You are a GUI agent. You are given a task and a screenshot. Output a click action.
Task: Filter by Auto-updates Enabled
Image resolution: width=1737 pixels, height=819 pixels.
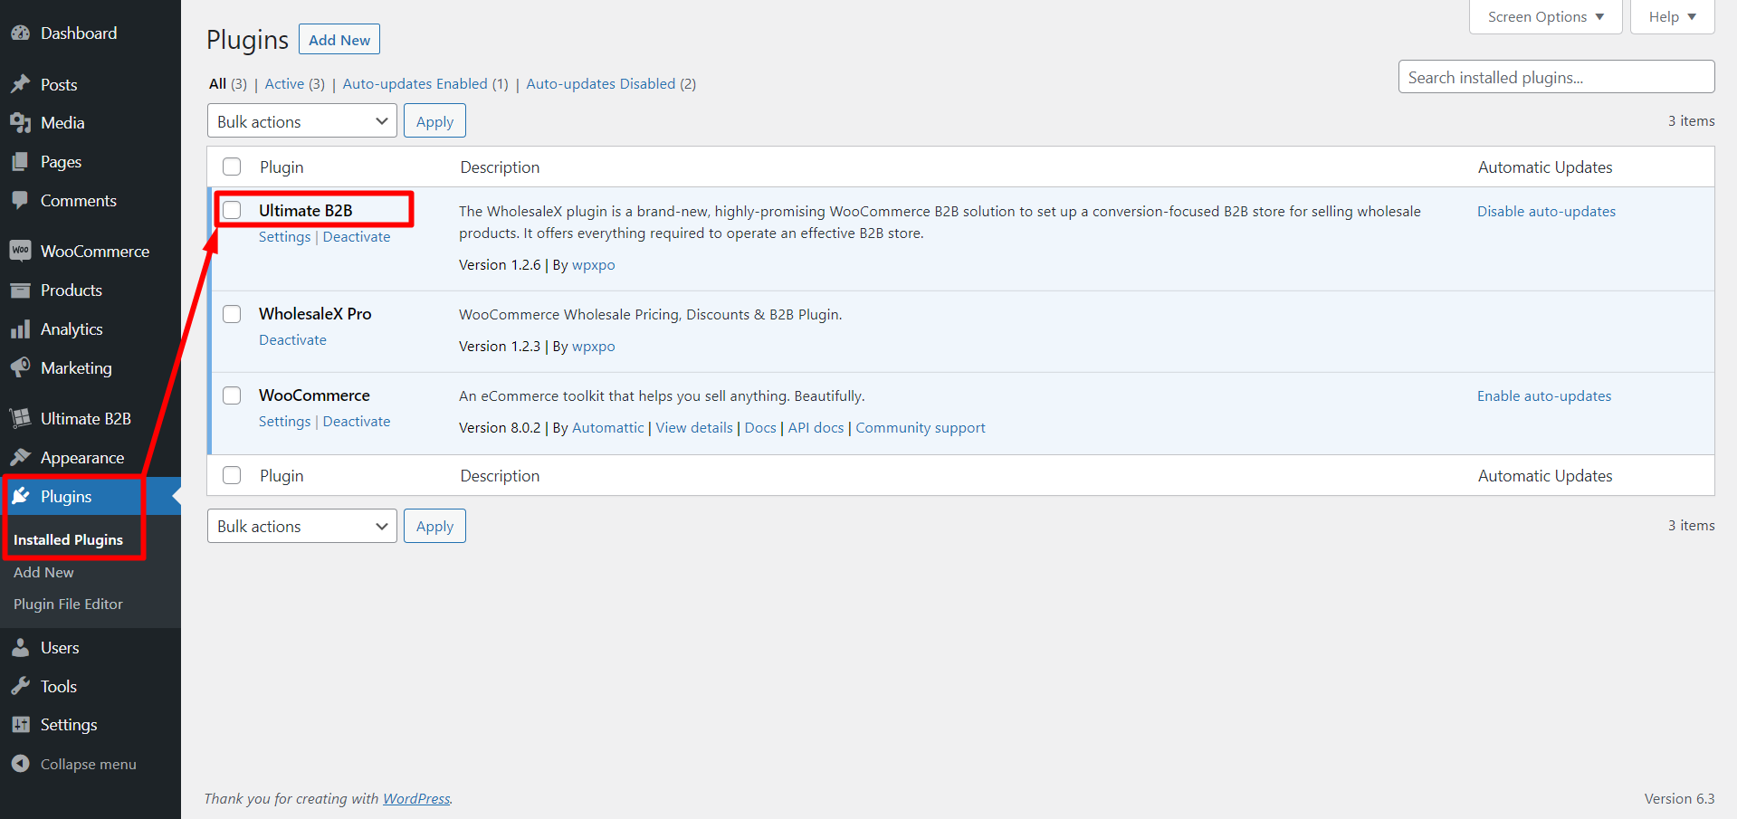(415, 83)
